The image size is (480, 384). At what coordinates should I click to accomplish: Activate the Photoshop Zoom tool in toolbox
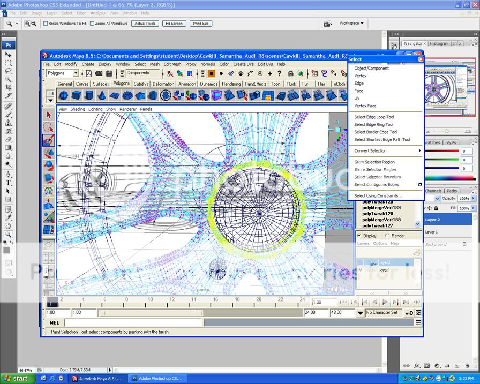[9, 235]
